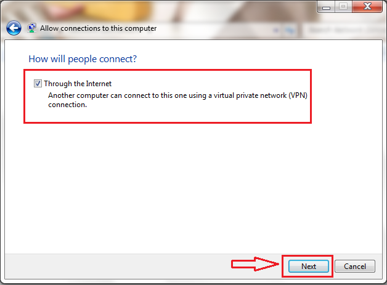This screenshot has height=285, width=387.
Task: Click the glass title bar above the wizard title
Action: (x=158, y=10)
